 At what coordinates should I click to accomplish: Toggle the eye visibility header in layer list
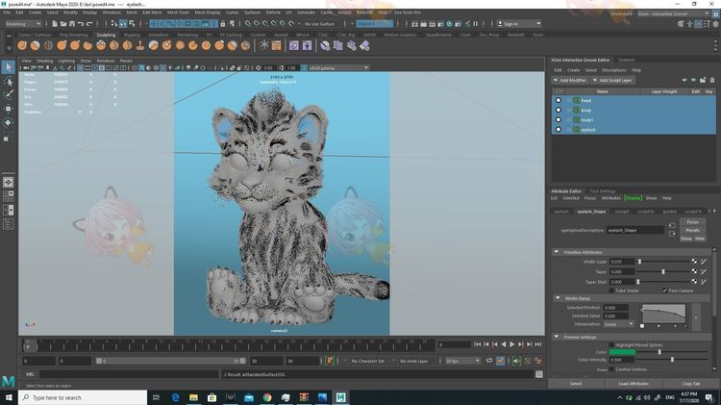(x=558, y=91)
